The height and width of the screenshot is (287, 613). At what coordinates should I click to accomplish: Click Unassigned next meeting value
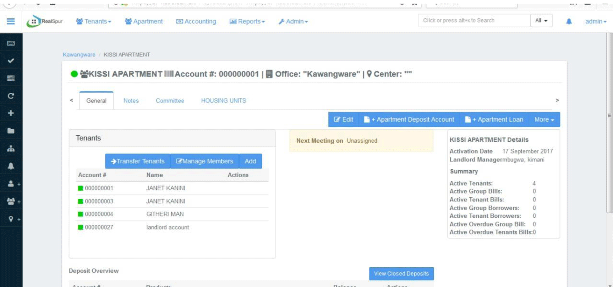click(362, 141)
